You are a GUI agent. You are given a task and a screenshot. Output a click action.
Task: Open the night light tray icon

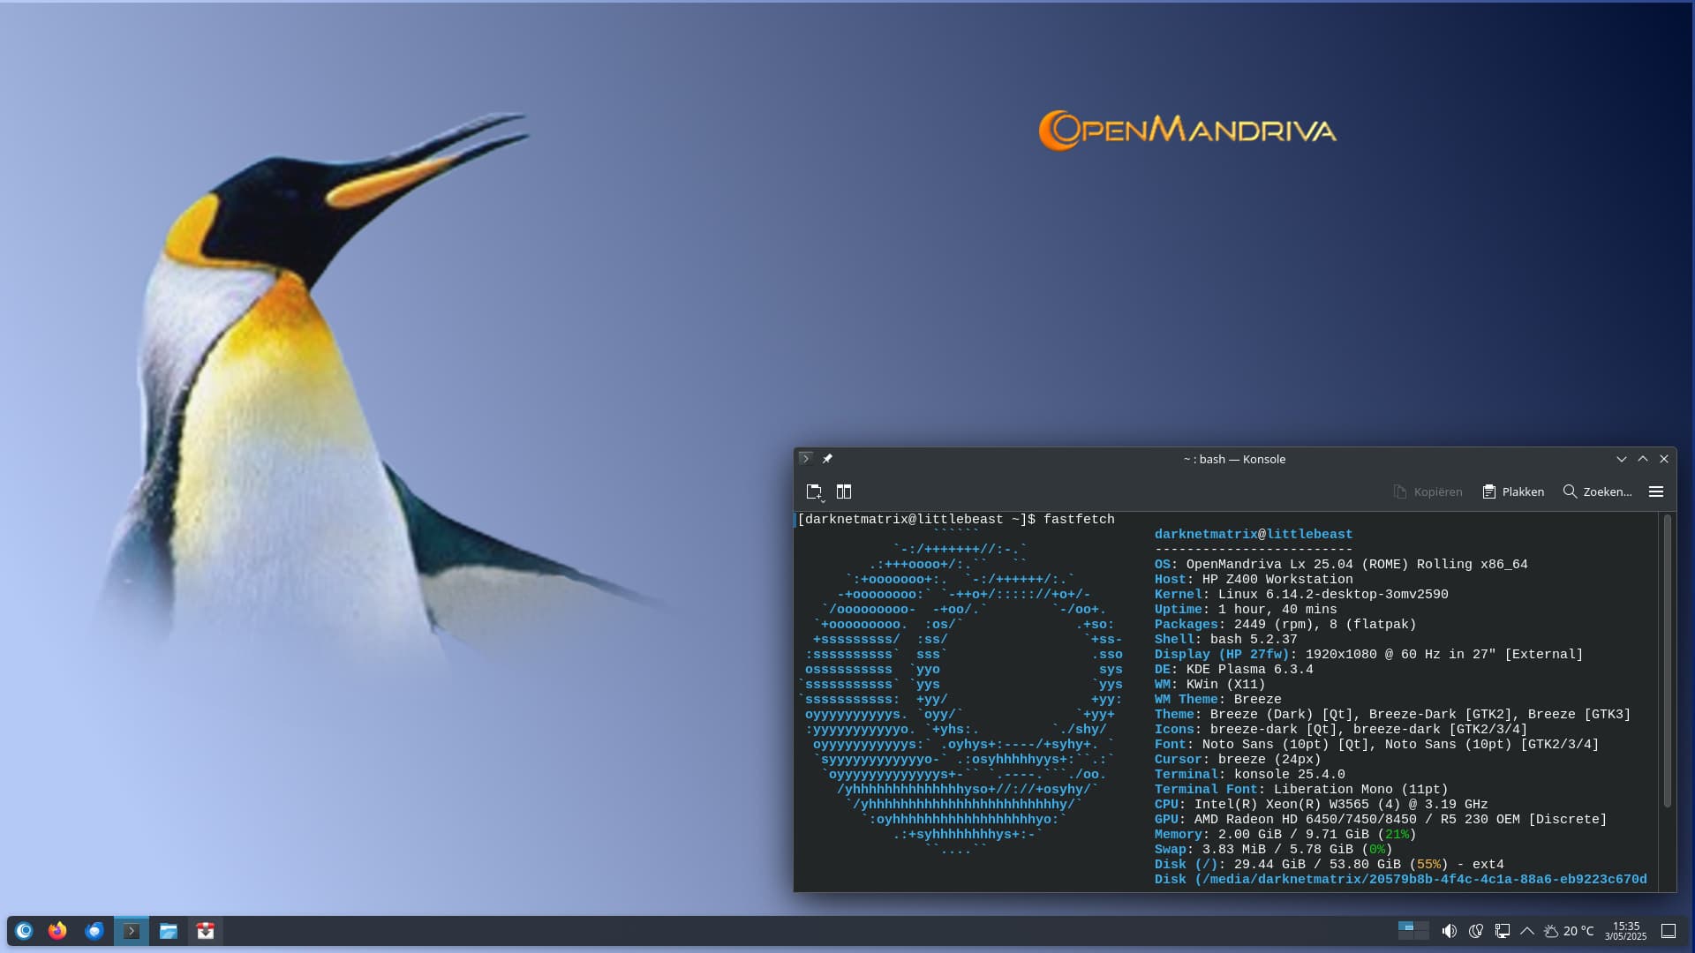point(1475,931)
